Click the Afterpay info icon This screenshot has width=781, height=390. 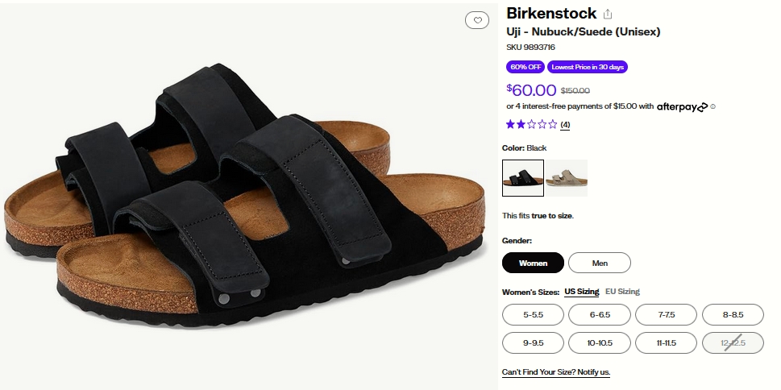coord(713,106)
